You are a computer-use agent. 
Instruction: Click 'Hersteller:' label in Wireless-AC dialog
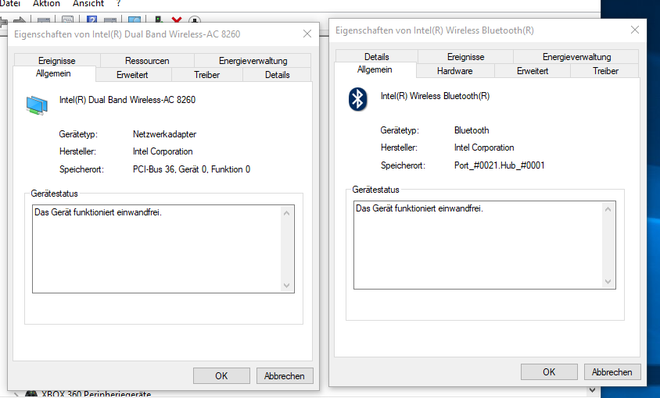77,151
